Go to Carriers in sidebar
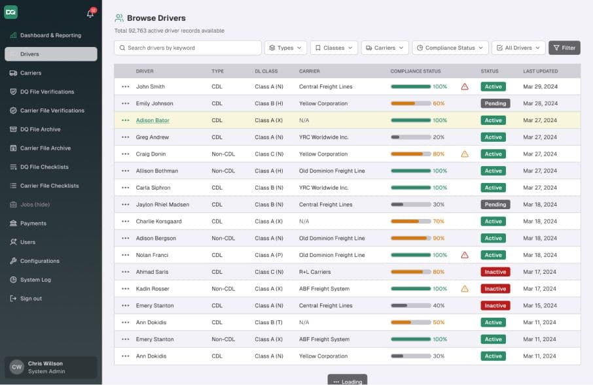The image size is (593, 385). [x=50, y=73]
